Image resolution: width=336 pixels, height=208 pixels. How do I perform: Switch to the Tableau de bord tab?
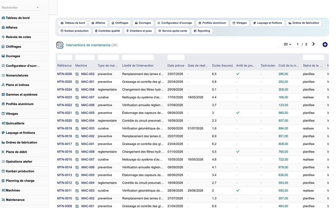click(73, 23)
